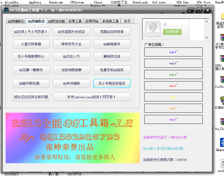Click 发布iphone/ipad说说（网页版）button
This screenshot has height=177, width=224.
pos(92,97)
